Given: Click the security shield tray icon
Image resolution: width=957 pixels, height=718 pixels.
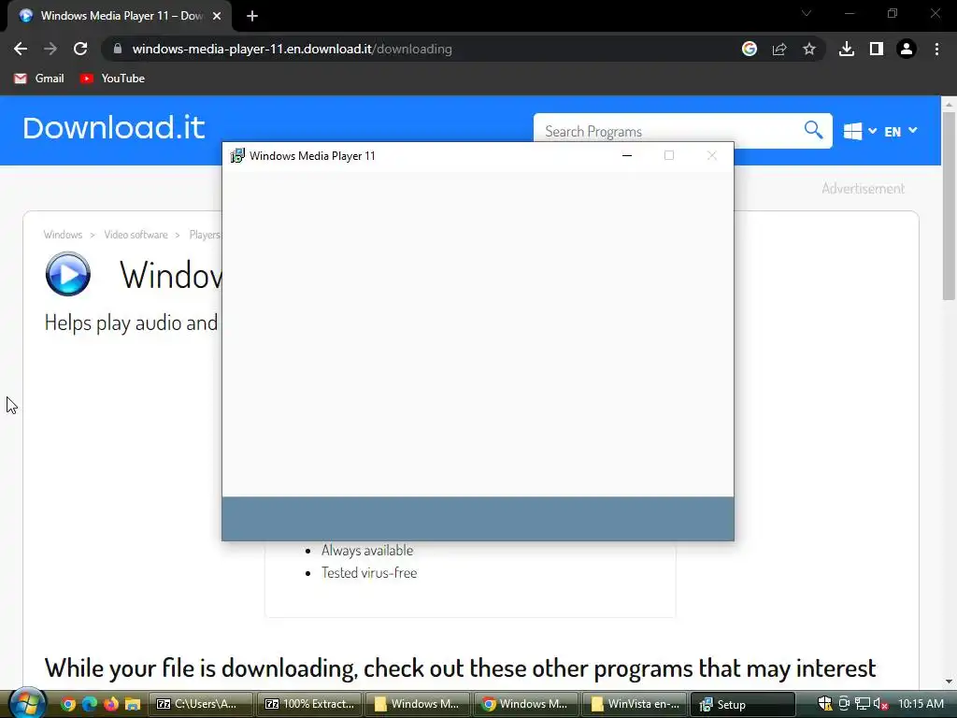Looking at the screenshot, I should tap(825, 704).
